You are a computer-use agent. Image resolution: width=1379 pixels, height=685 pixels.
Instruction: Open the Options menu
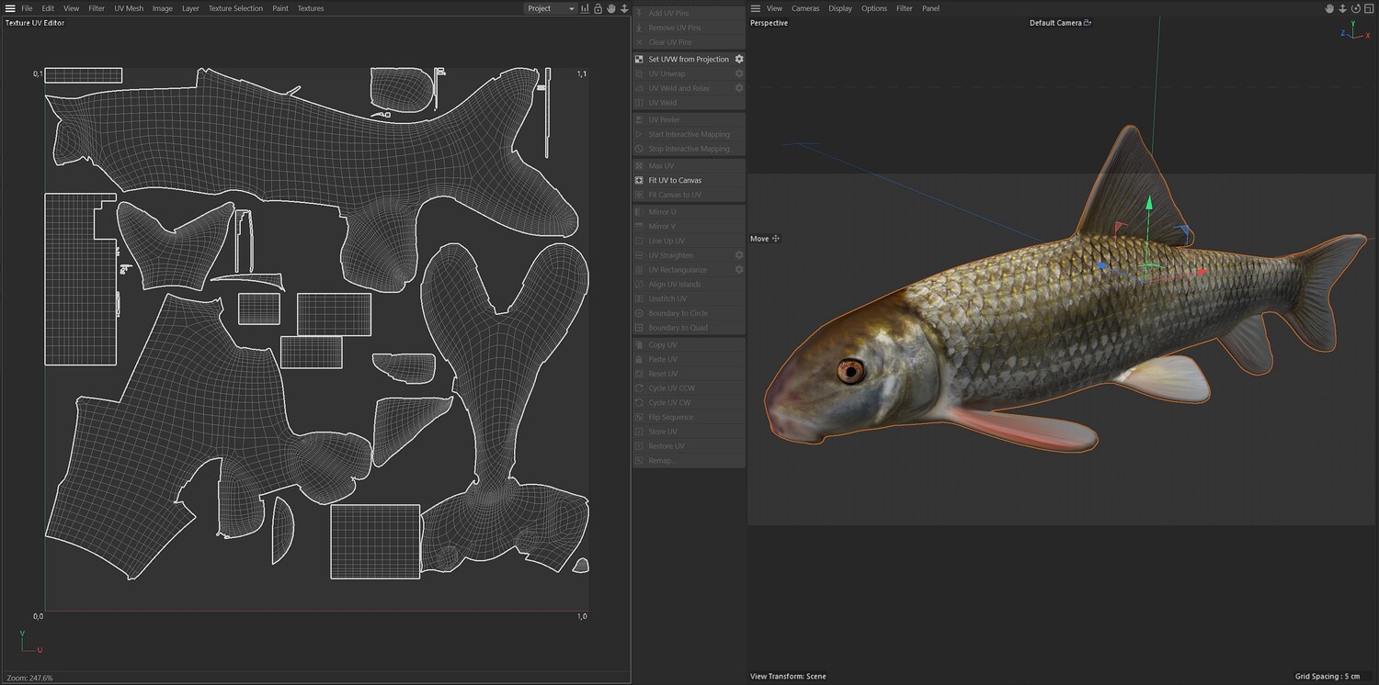pyautogui.click(x=874, y=8)
